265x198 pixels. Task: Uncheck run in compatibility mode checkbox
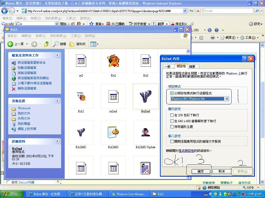click(x=172, y=93)
